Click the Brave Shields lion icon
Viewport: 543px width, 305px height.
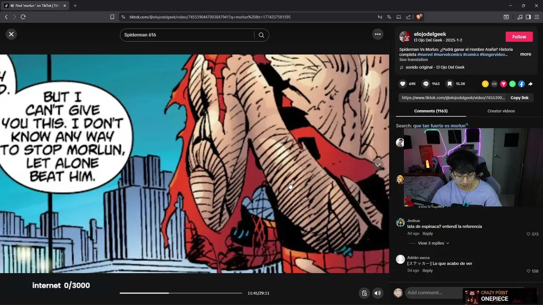click(419, 17)
